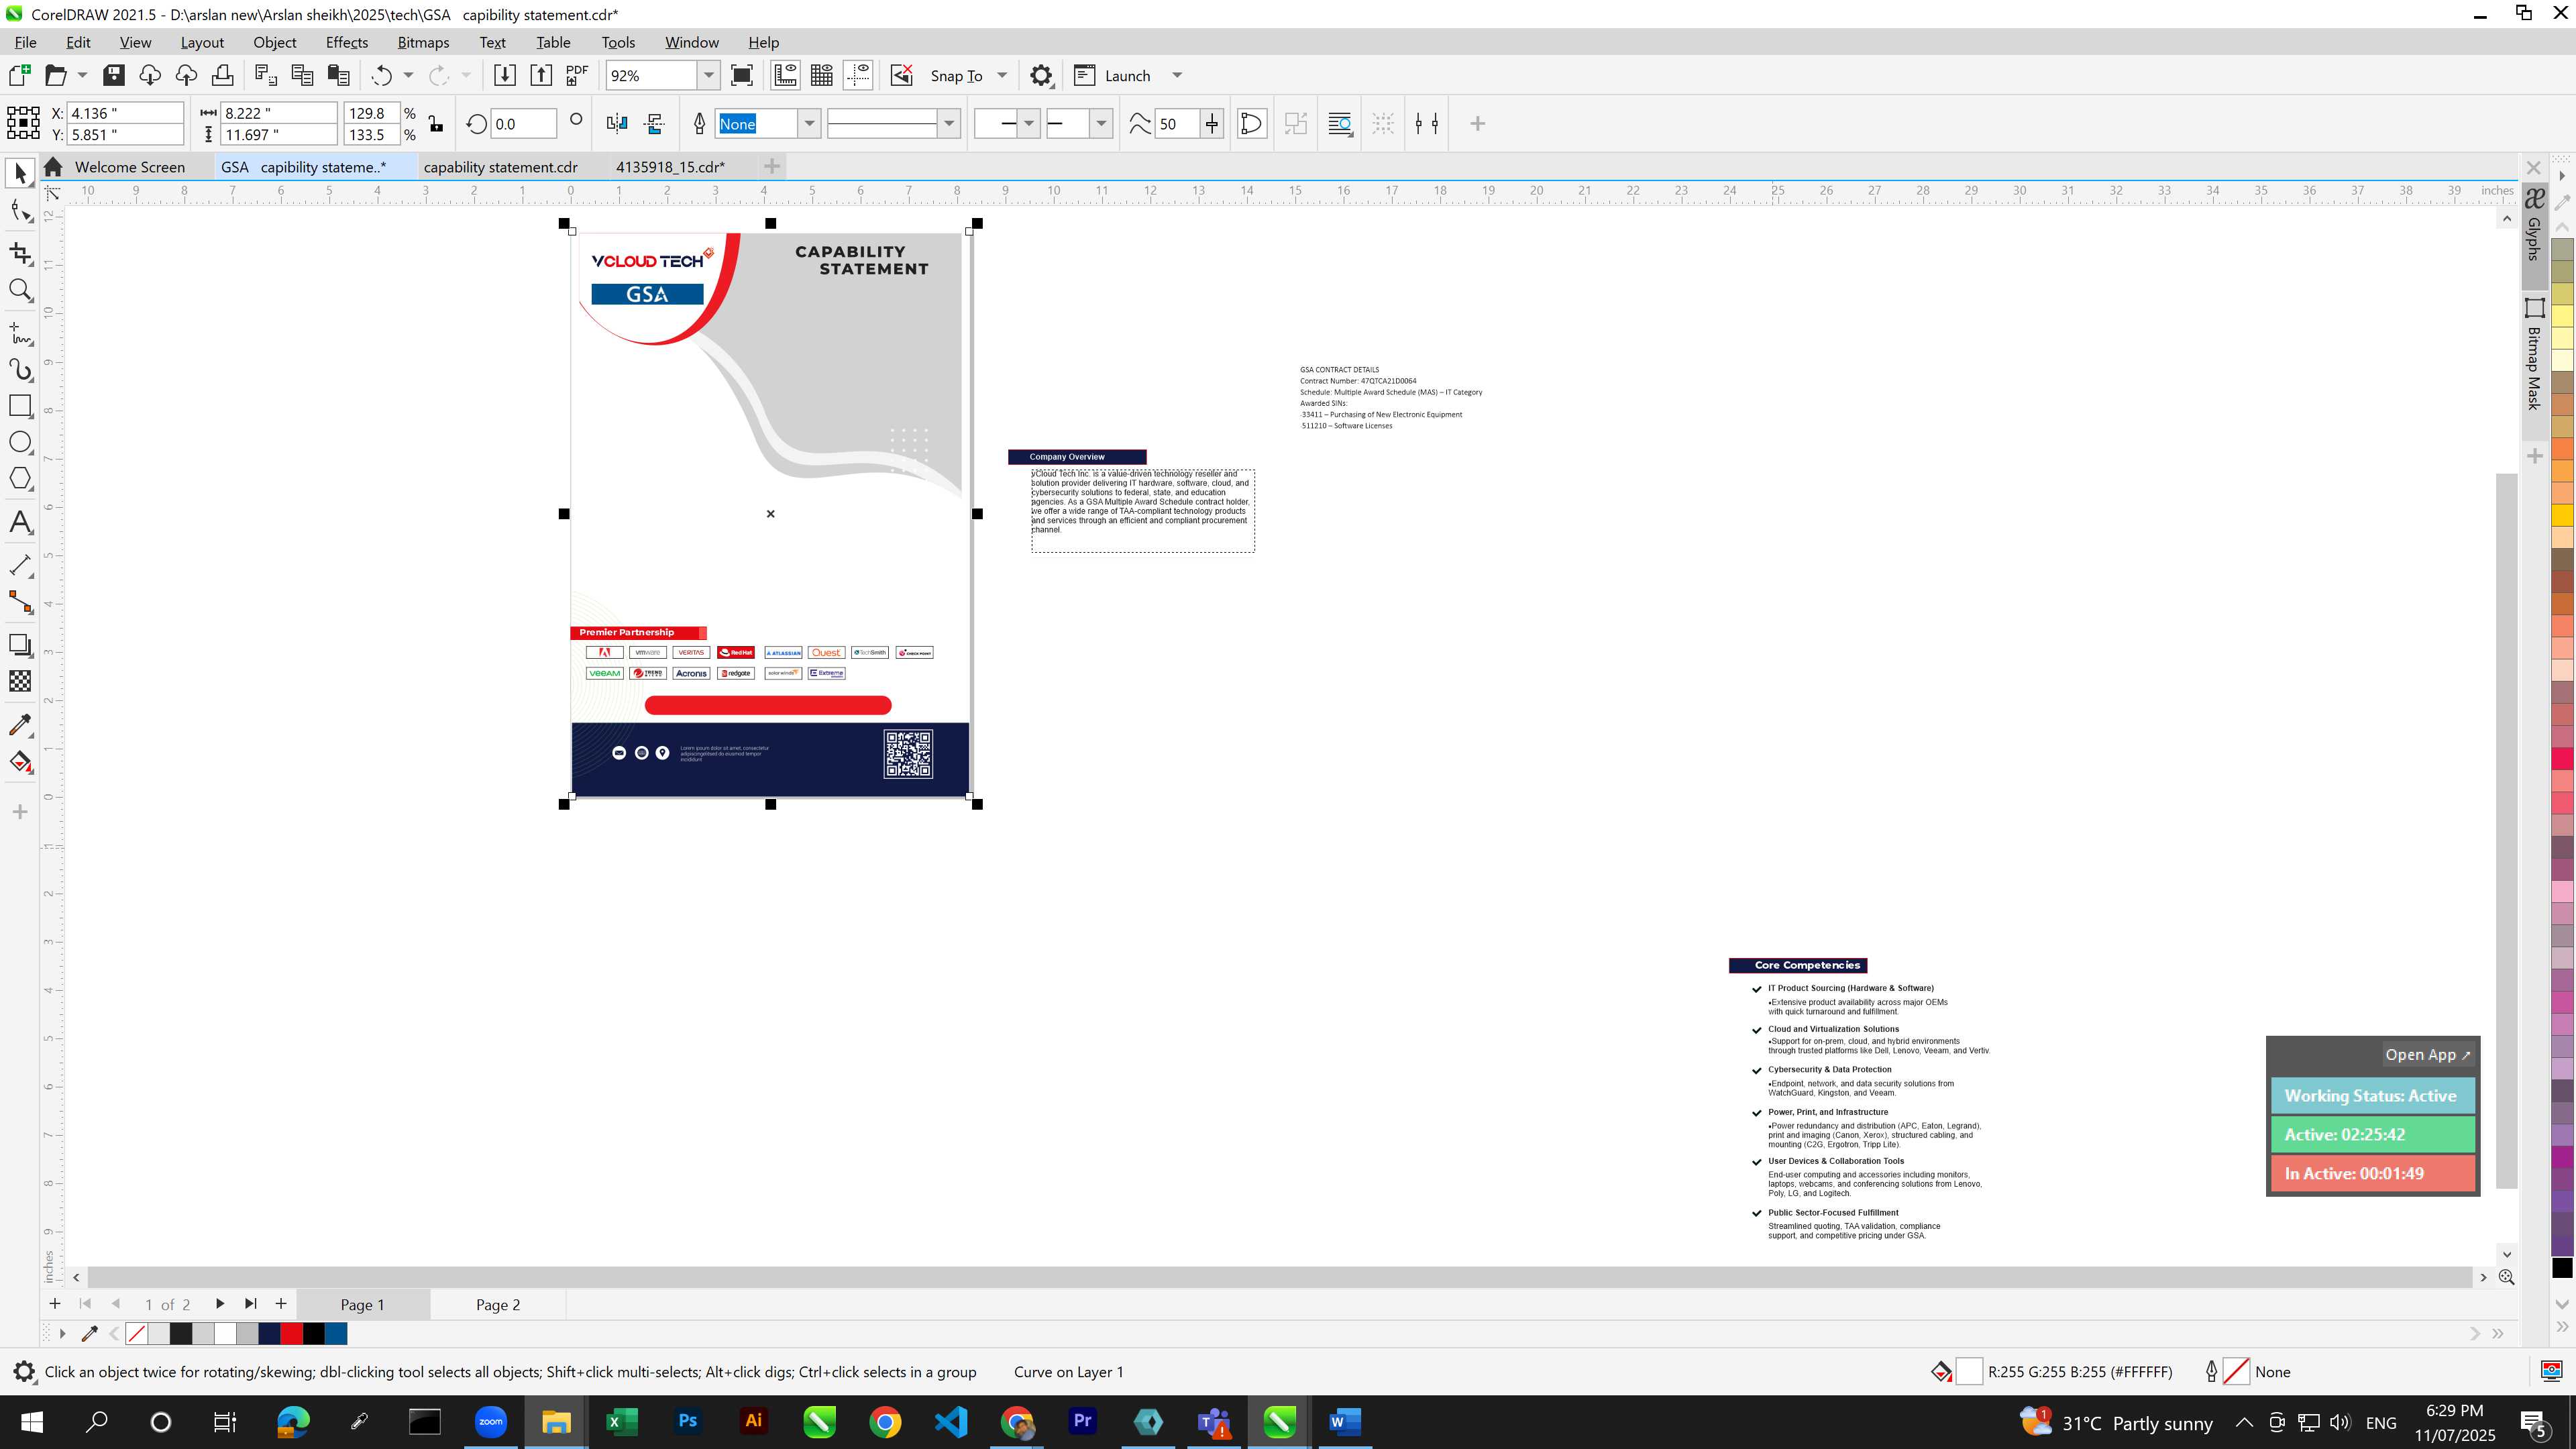The height and width of the screenshot is (1449, 2576).
Task: Switch to capability statement.cdr tab
Action: click(x=500, y=167)
